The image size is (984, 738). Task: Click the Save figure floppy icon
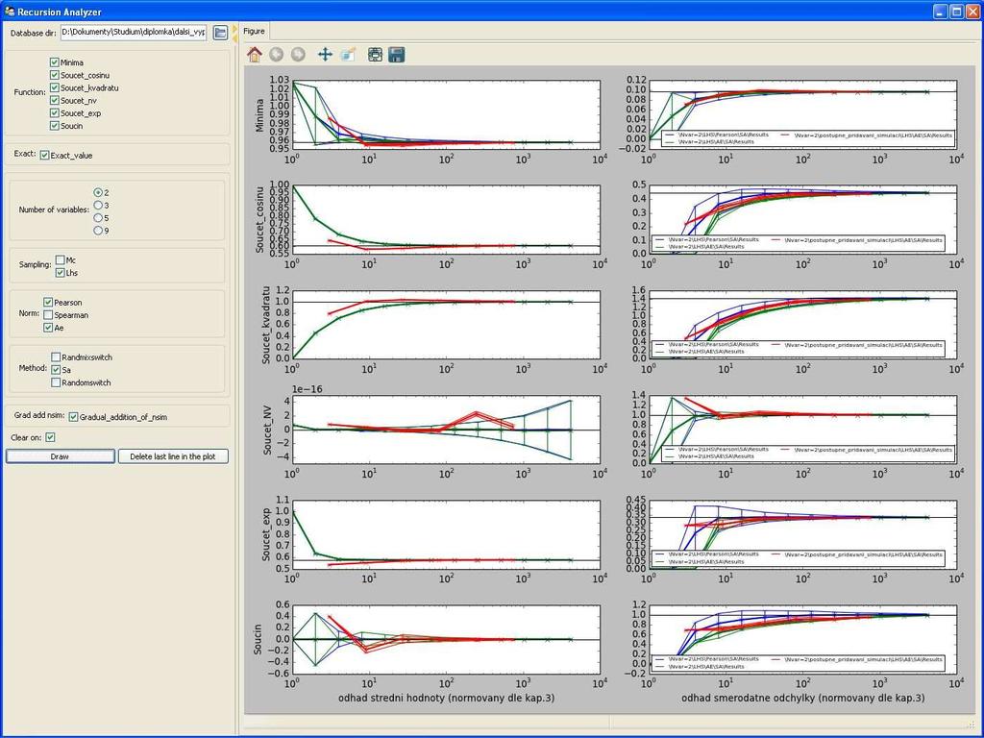(x=396, y=55)
